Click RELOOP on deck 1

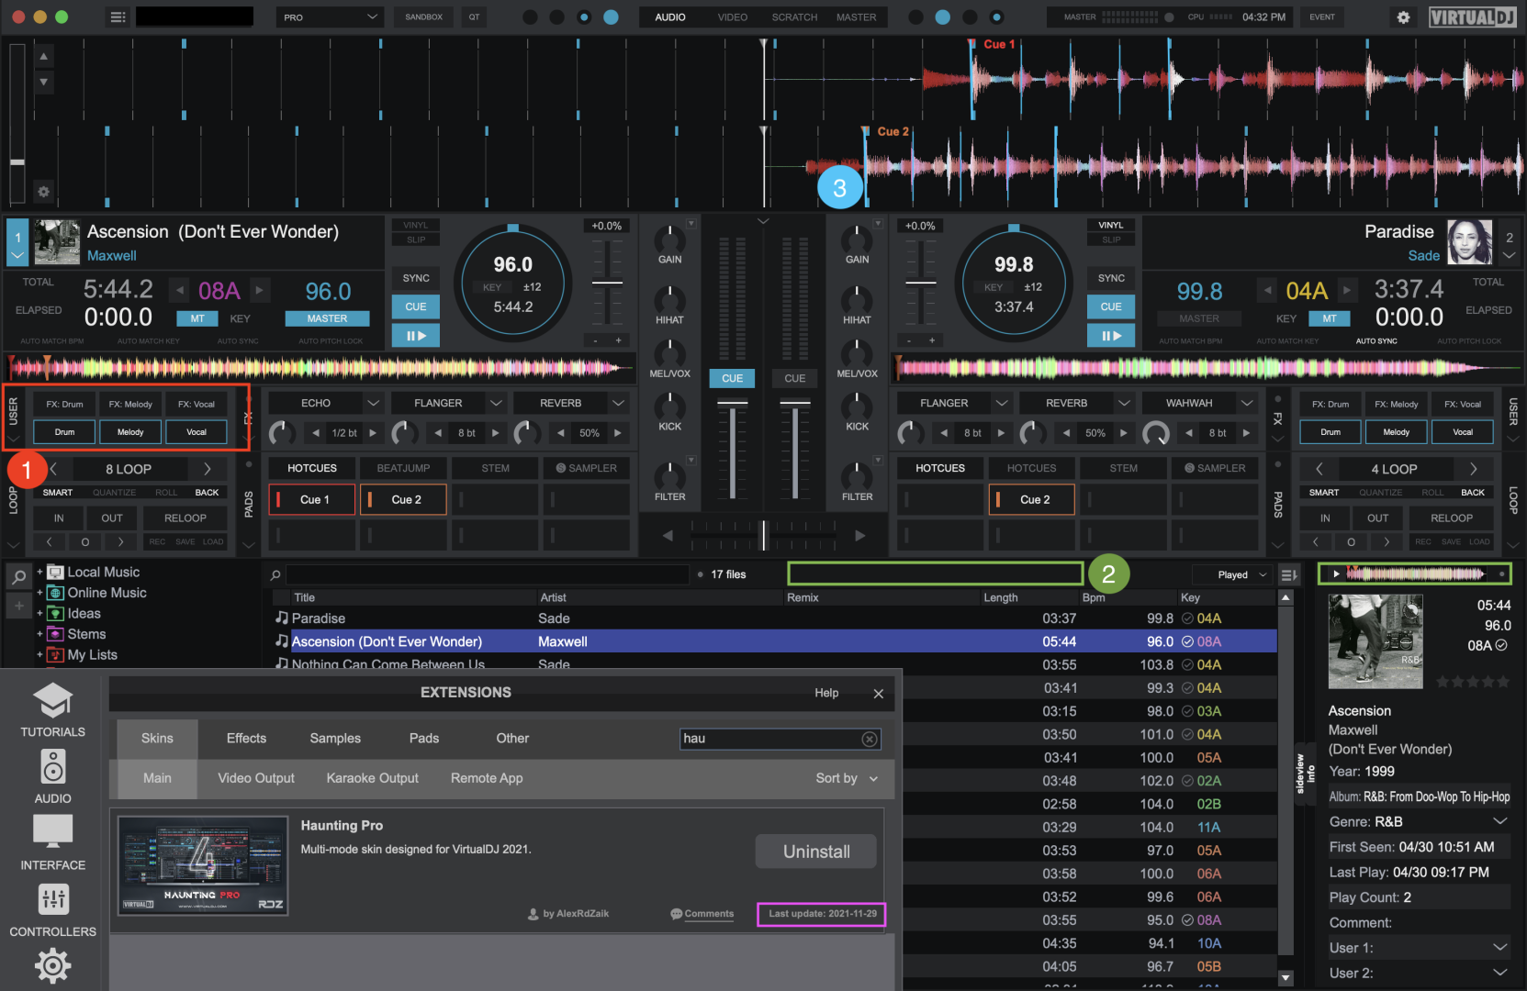(x=185, y=518)
